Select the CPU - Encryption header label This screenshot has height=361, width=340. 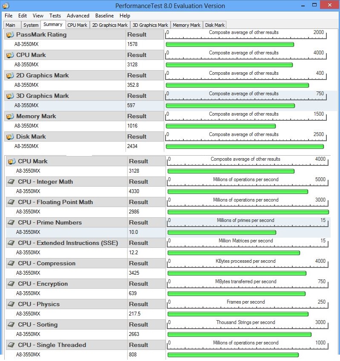click(43, 284)
